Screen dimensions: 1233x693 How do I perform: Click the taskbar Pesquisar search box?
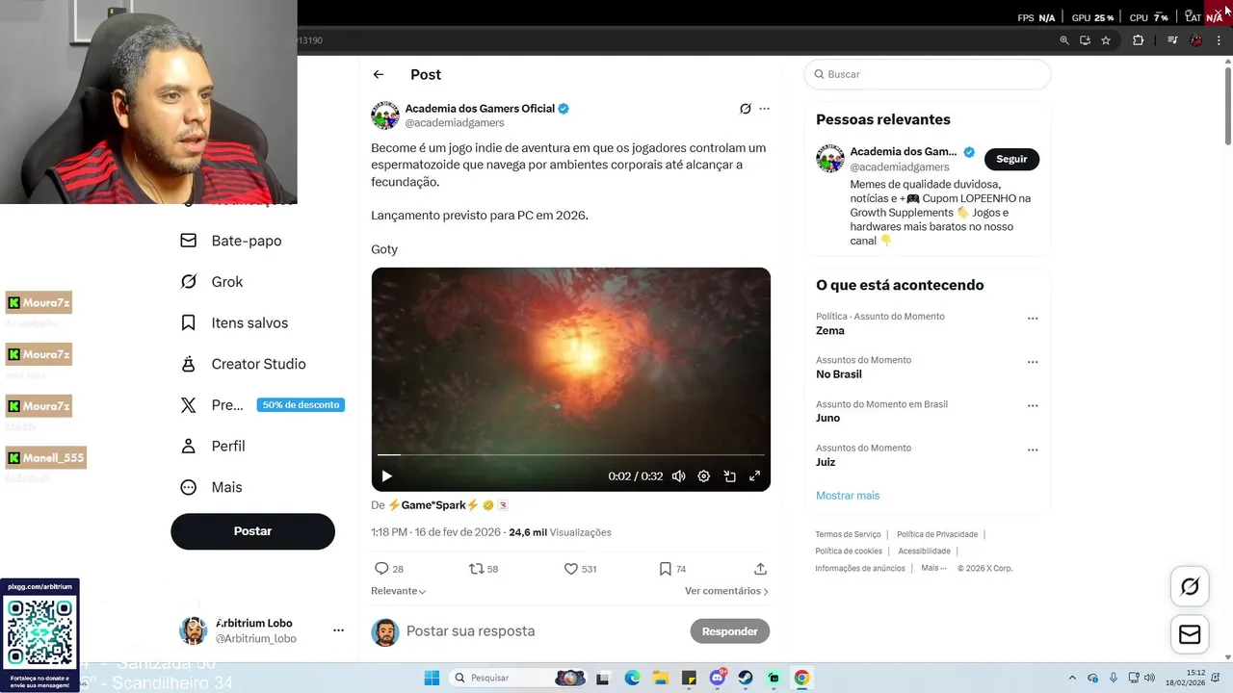[x=518, y=678]
